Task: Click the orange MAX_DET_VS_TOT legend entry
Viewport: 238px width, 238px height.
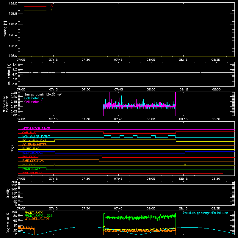Action: 37,219
